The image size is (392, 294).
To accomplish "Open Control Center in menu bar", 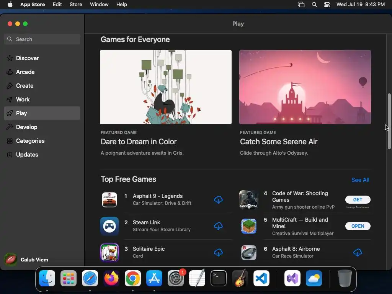I will [327, 4].
